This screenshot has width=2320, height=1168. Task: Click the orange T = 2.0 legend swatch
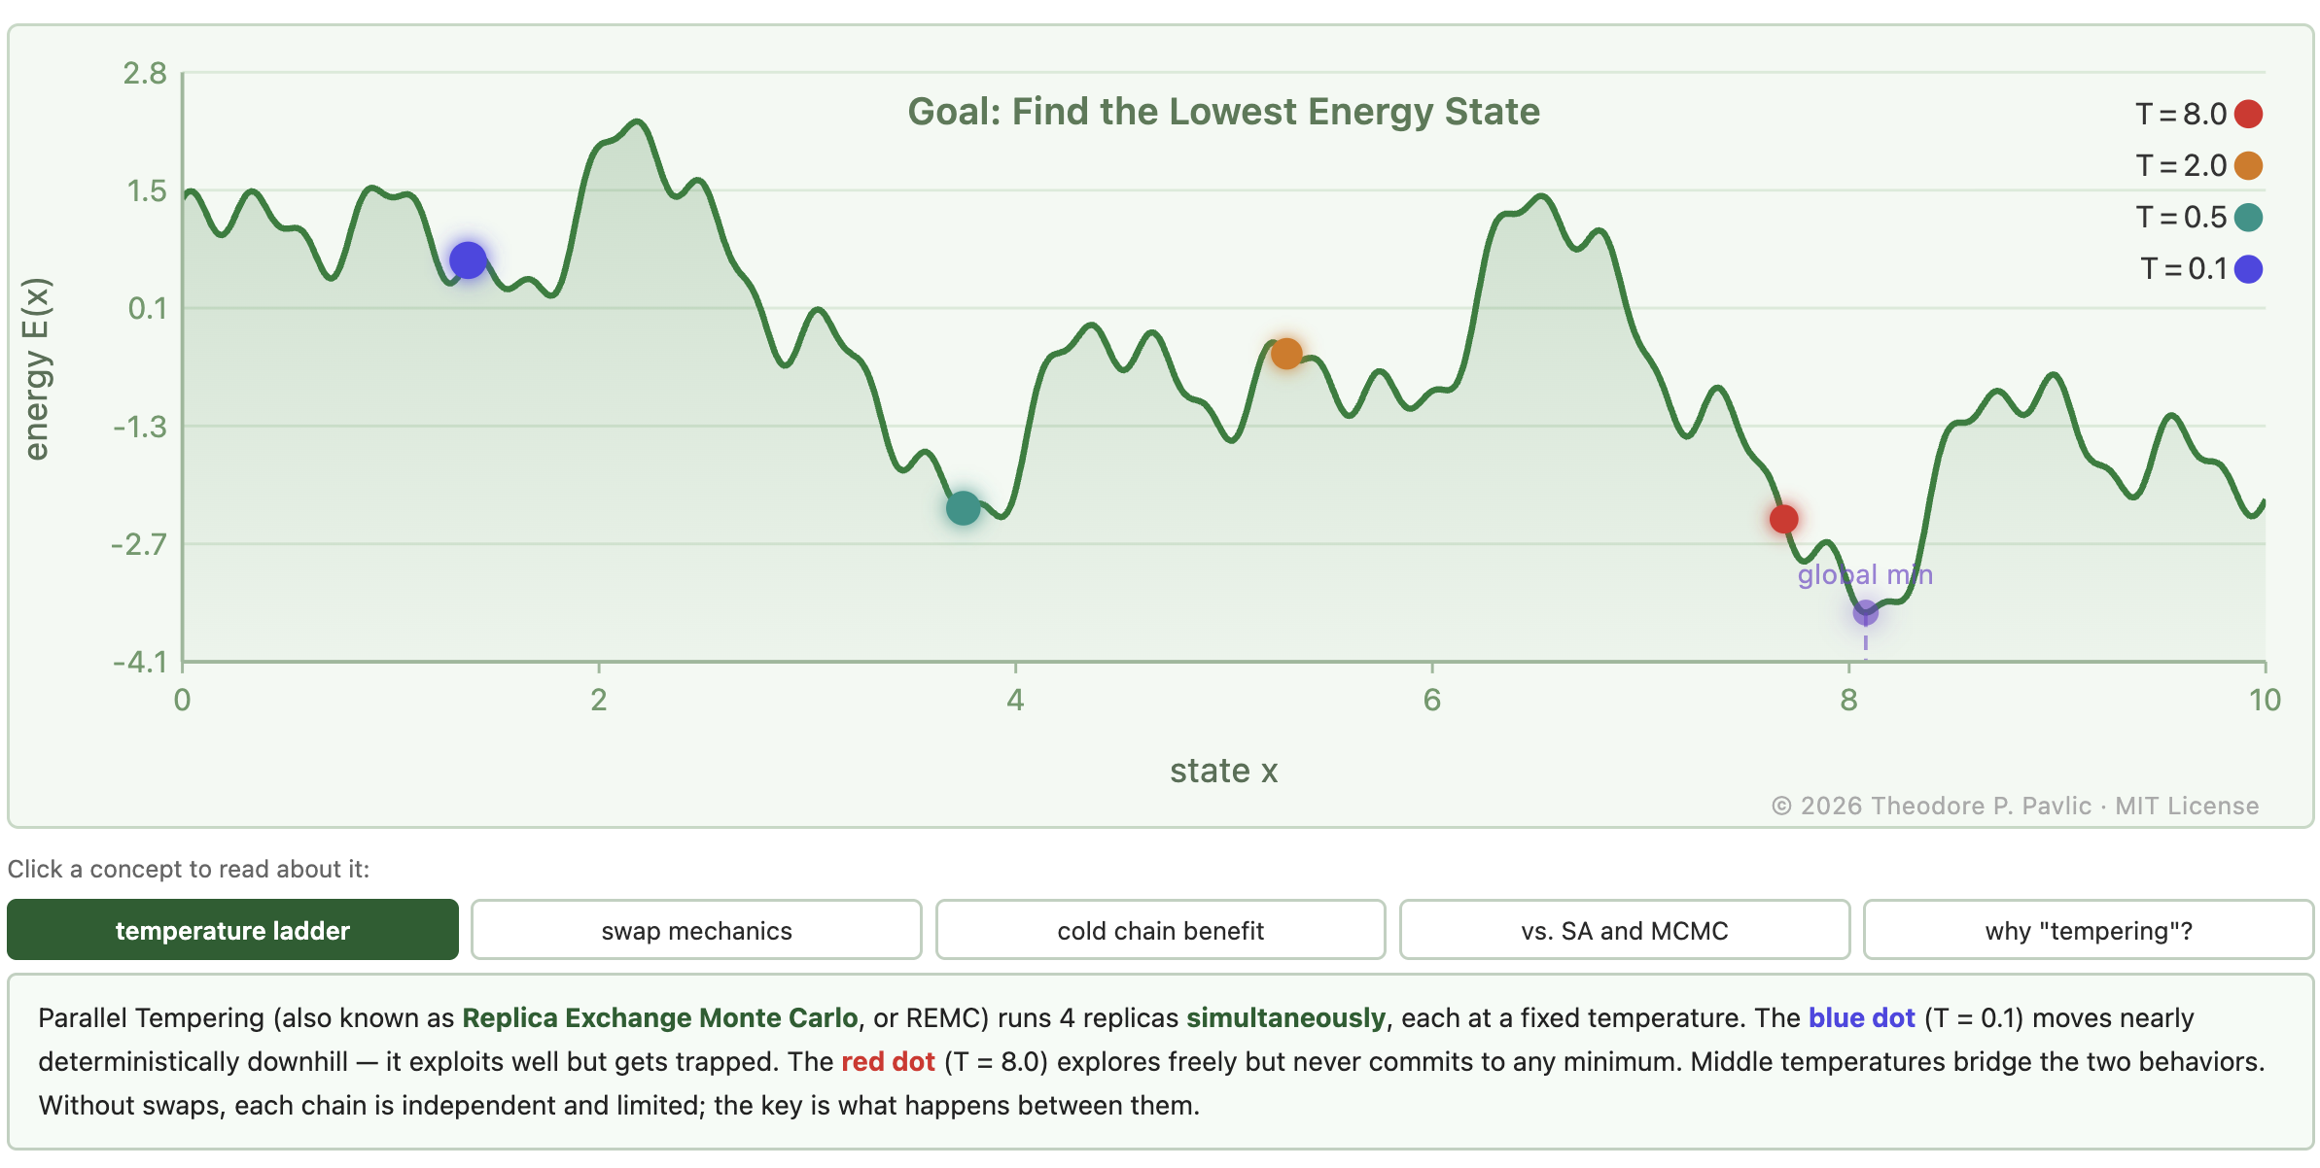[x=2248, y=166]
